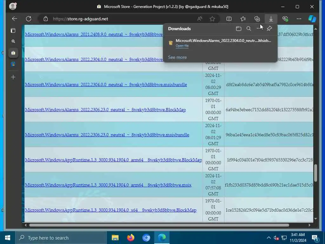Open the tab actions menu icon
The width and height of the screenshot is (325, 244).
(13, 31)
